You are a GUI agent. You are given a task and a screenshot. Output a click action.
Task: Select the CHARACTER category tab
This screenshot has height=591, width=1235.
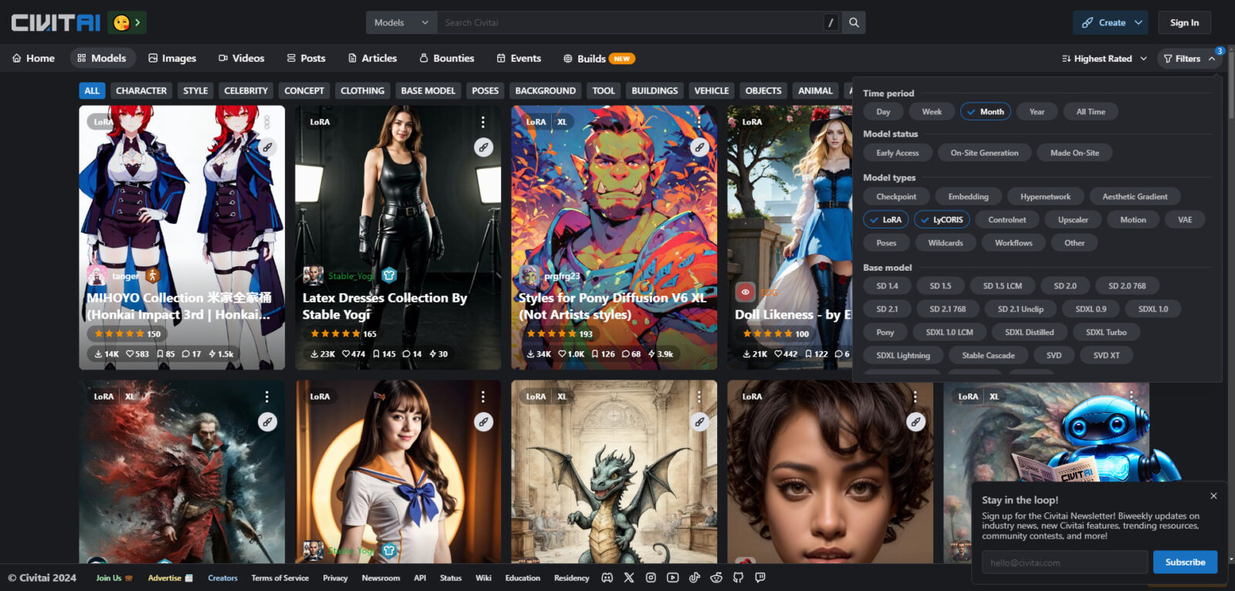[140, 91]
